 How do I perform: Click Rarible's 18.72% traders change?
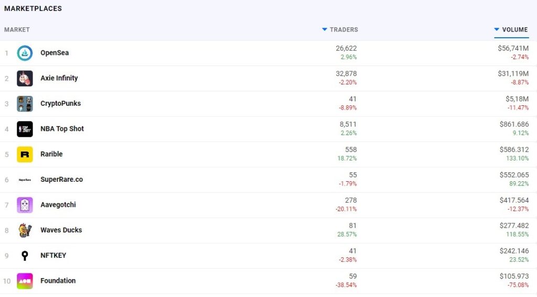pos(347,158)
